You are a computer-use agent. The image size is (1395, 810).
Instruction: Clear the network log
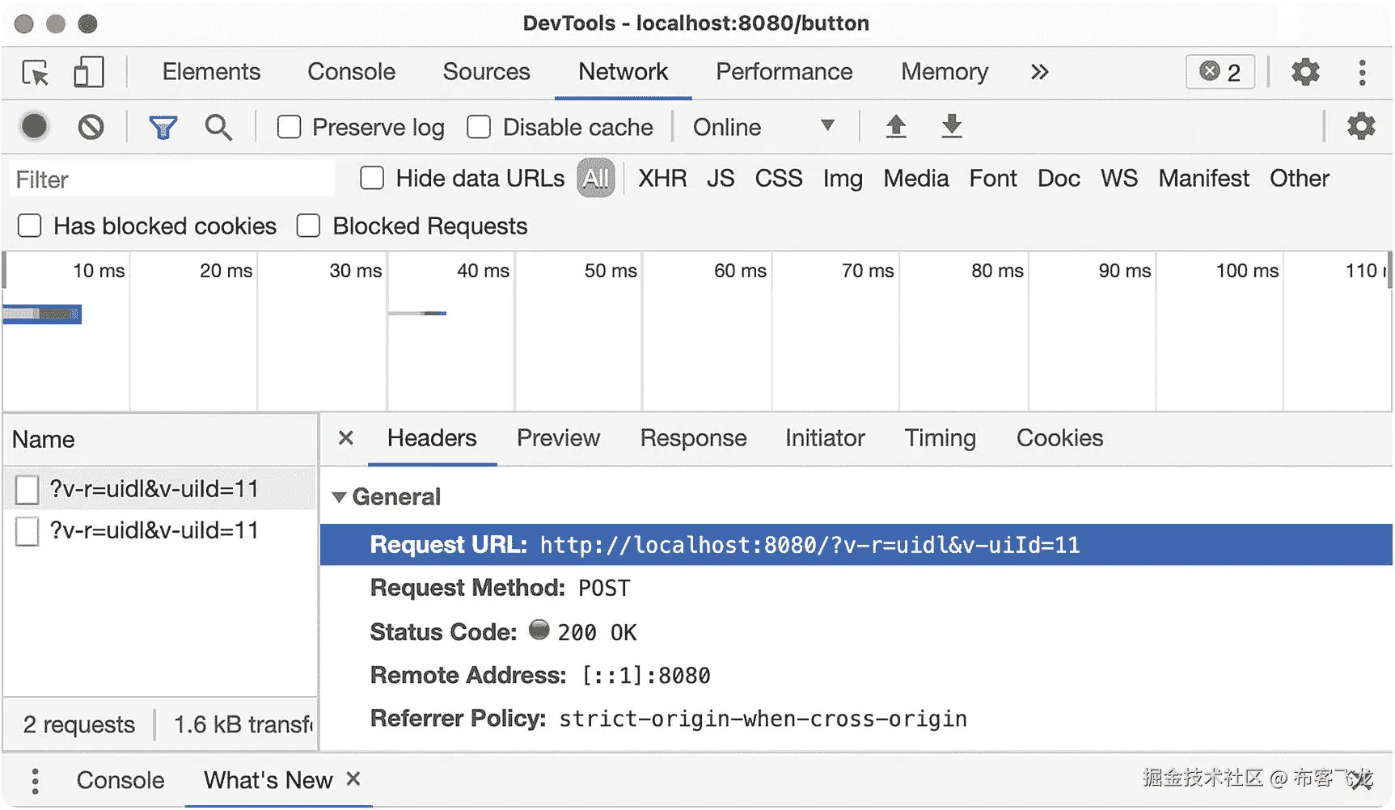[x=91, y=127]
